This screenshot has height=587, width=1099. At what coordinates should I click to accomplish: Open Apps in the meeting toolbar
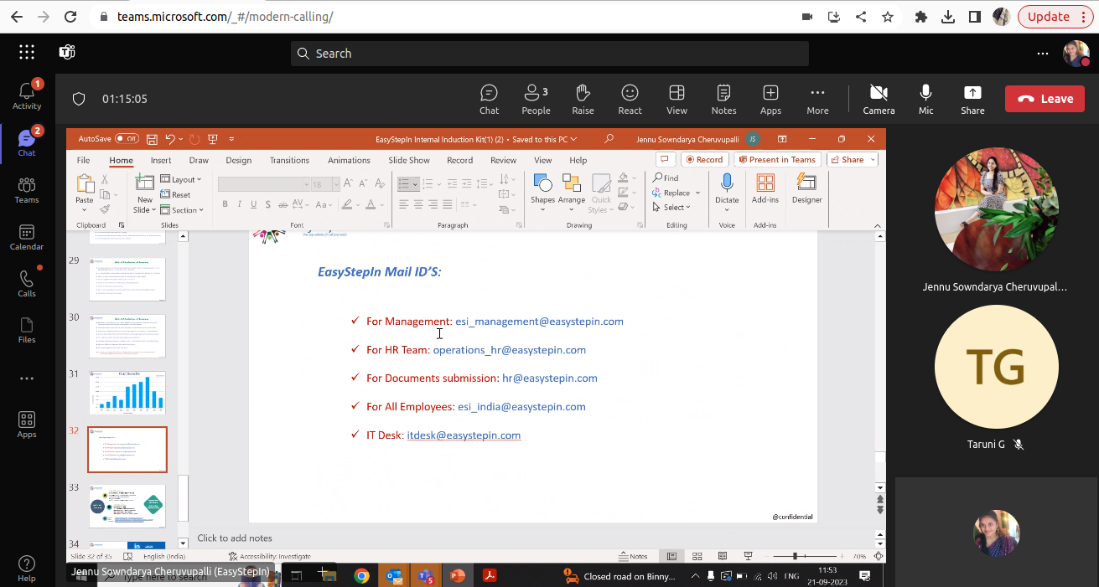pos(770,99)
